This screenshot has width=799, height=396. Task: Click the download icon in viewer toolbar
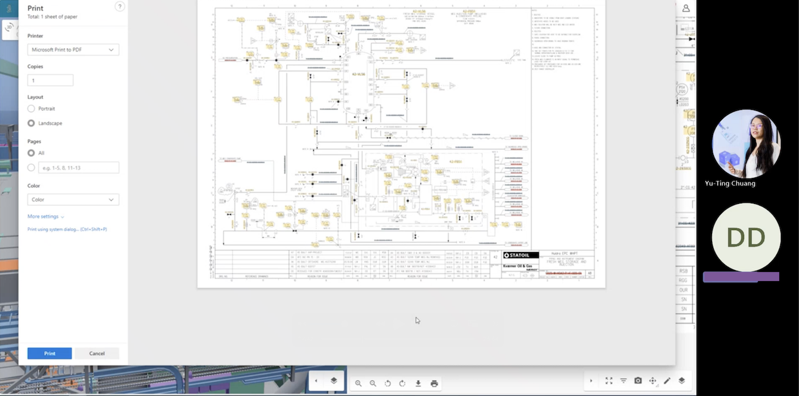click(x=418, y=383)
